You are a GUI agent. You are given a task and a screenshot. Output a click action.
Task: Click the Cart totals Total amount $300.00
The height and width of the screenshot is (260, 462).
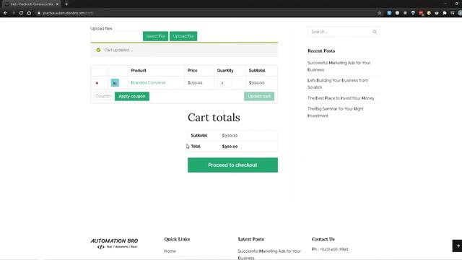230,147
